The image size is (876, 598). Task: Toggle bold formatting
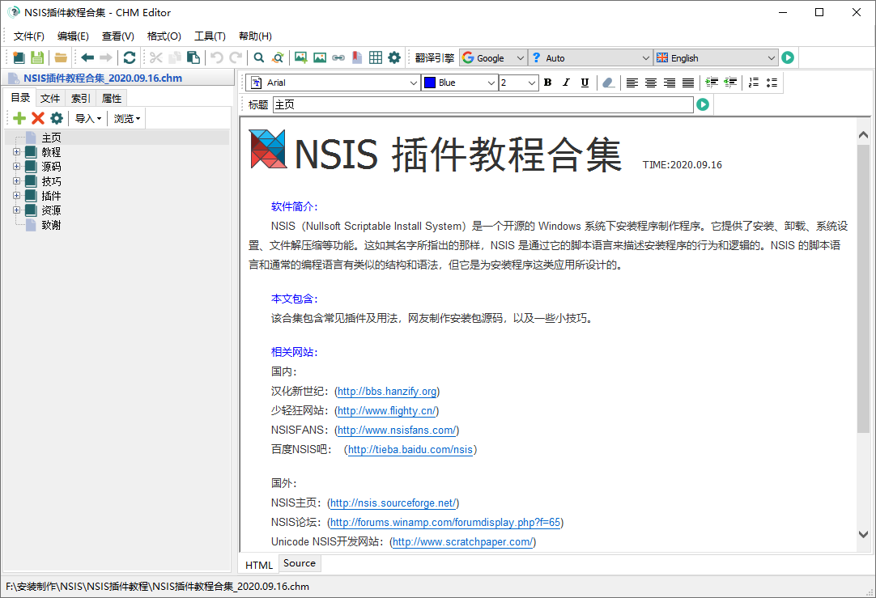tap(547, 83)
